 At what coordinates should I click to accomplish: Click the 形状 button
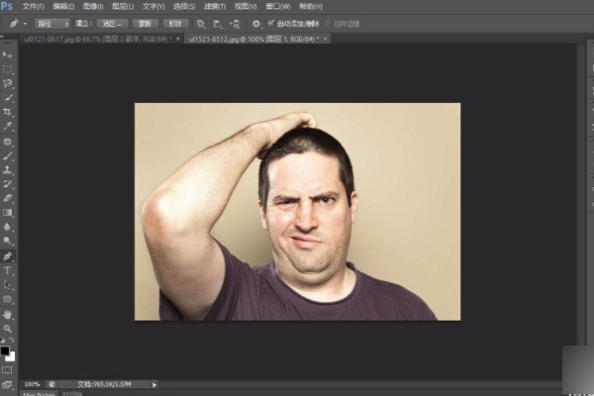(175, 24)
